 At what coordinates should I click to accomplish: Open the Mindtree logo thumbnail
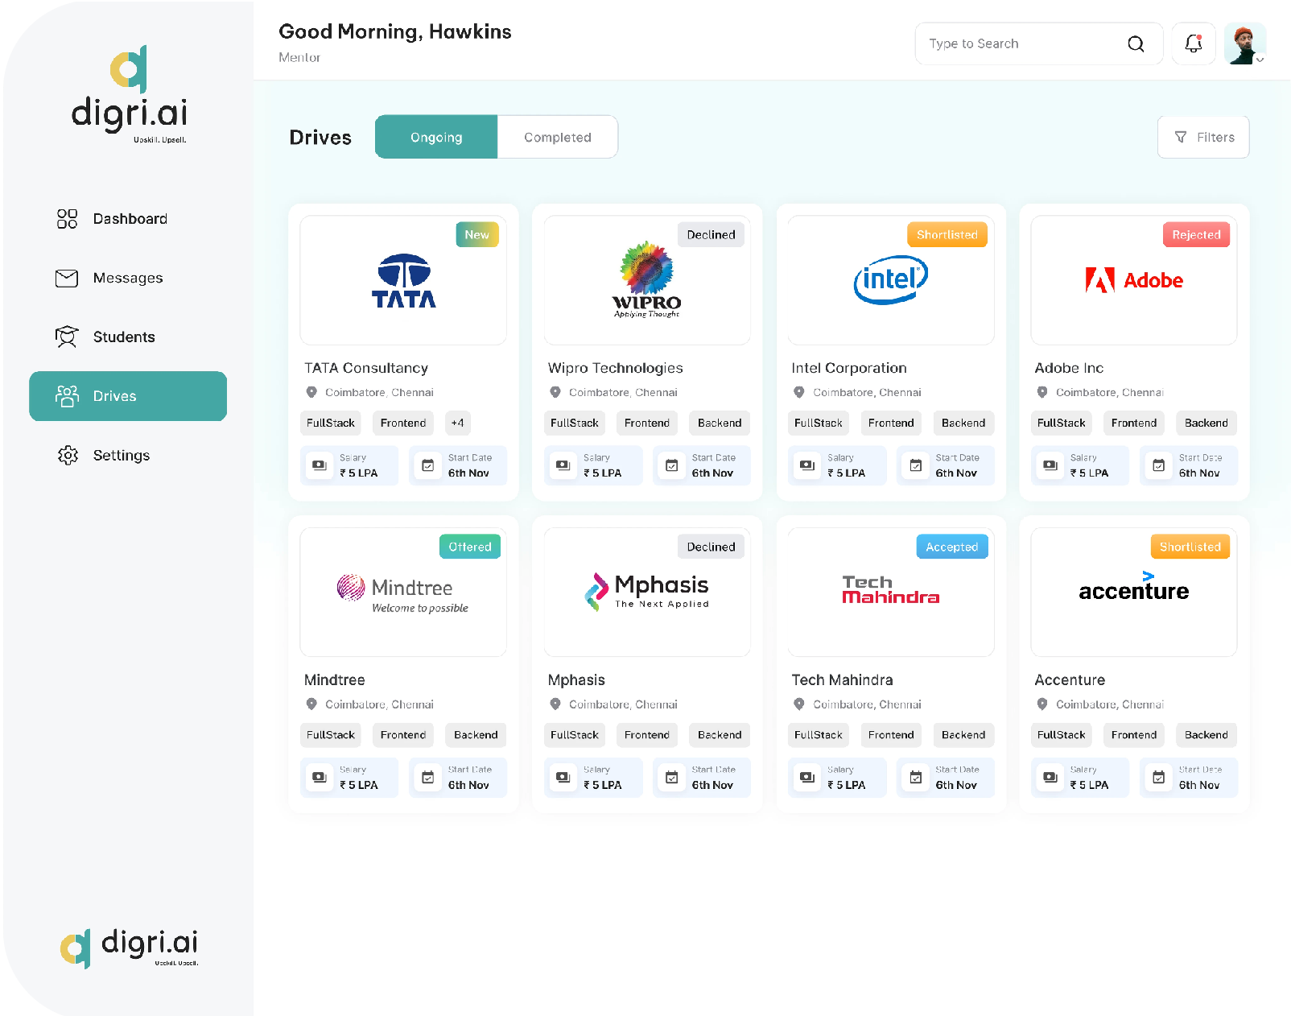pos(403,593)
